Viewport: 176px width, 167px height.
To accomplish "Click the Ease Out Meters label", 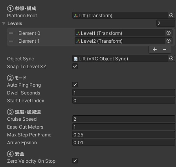I will click(25, 127).
